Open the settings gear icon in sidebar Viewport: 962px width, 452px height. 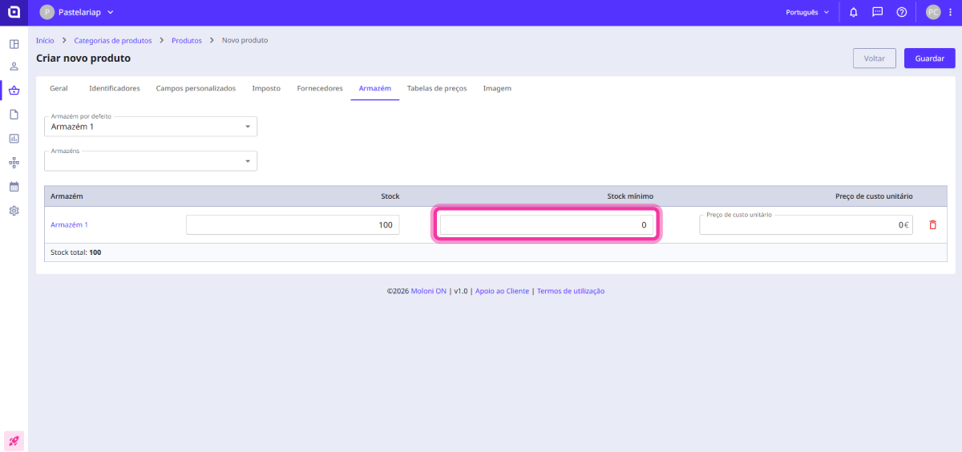tap(14, 211)
